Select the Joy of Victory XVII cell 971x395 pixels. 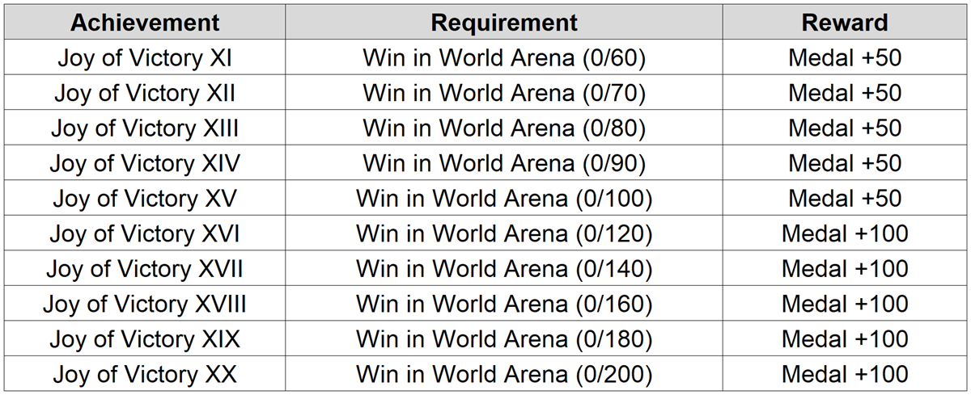[x=145, y=269]
